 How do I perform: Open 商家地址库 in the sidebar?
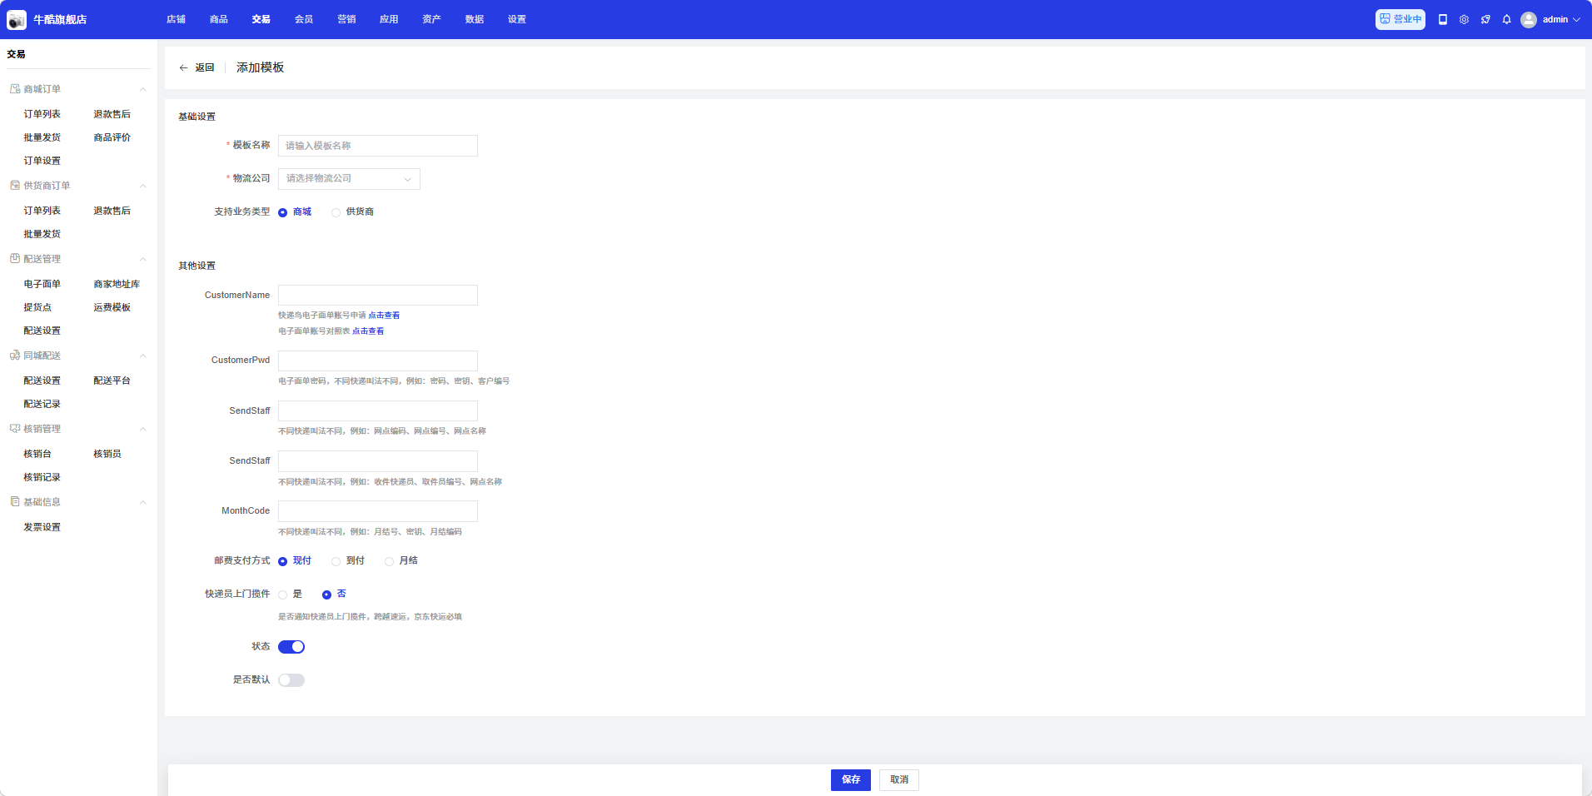(117, 284)
